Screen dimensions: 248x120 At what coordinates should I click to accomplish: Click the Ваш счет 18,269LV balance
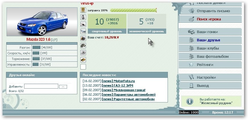[x=103, y=37]
